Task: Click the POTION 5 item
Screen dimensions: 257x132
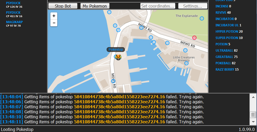Action: (x=223, y=44)
